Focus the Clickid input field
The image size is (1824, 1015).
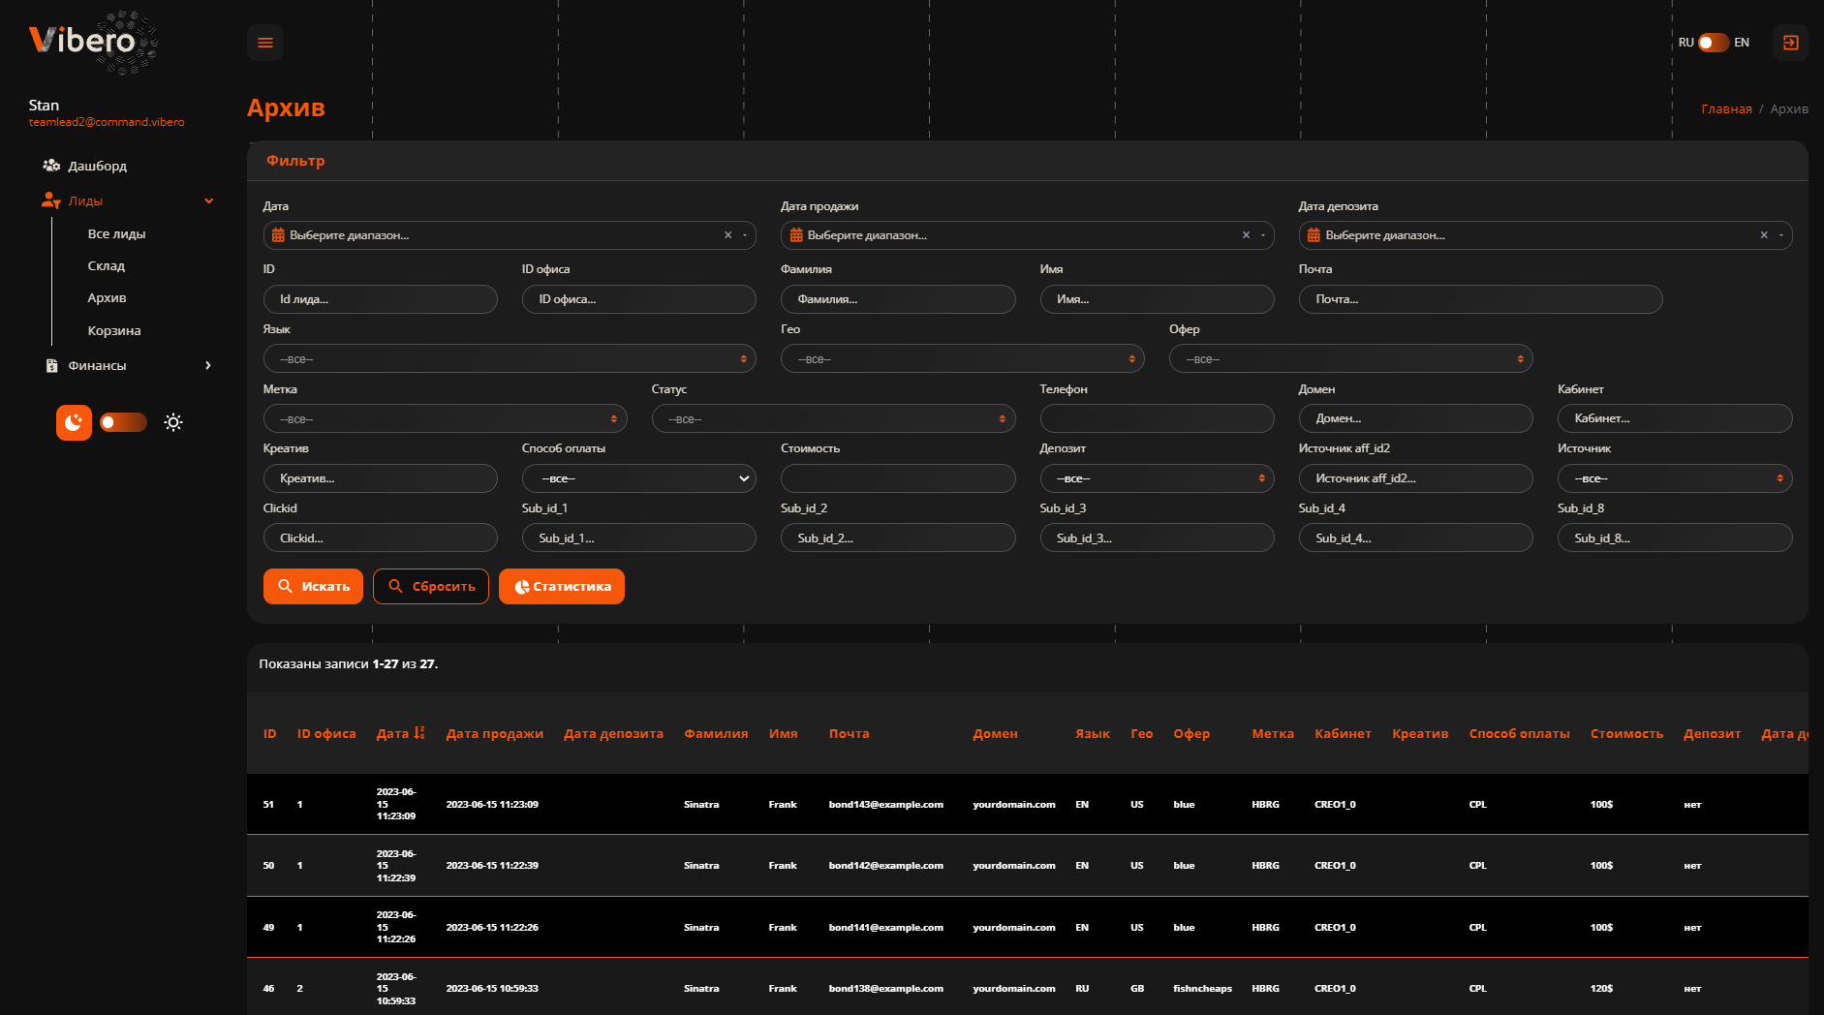[x=381, y=538]
